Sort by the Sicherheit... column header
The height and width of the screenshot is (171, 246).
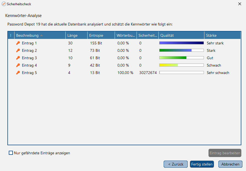coord(148,35)
